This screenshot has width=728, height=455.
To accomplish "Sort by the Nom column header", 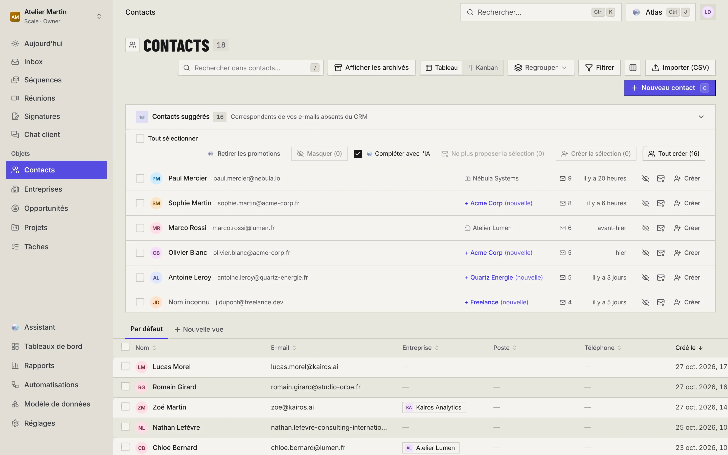I will tap(146, 348).
